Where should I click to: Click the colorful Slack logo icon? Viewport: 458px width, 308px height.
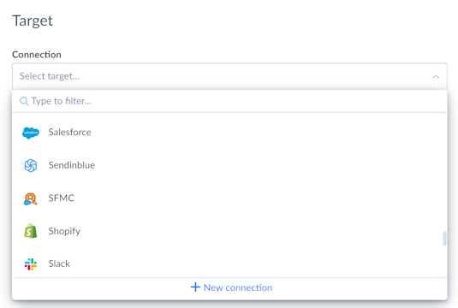click(31, 264)
